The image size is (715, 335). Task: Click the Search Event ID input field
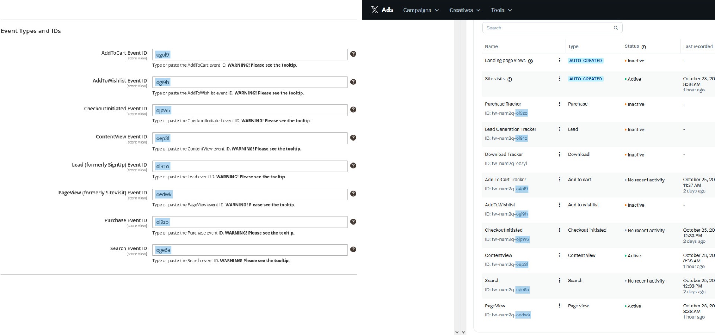click(x=250, y=250)
